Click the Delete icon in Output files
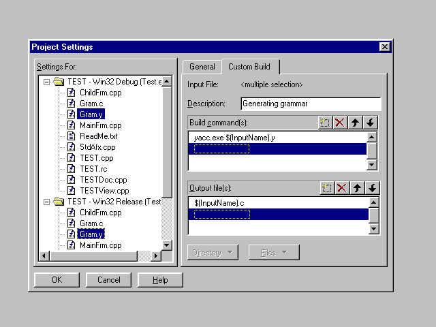 tap(341, 188)
